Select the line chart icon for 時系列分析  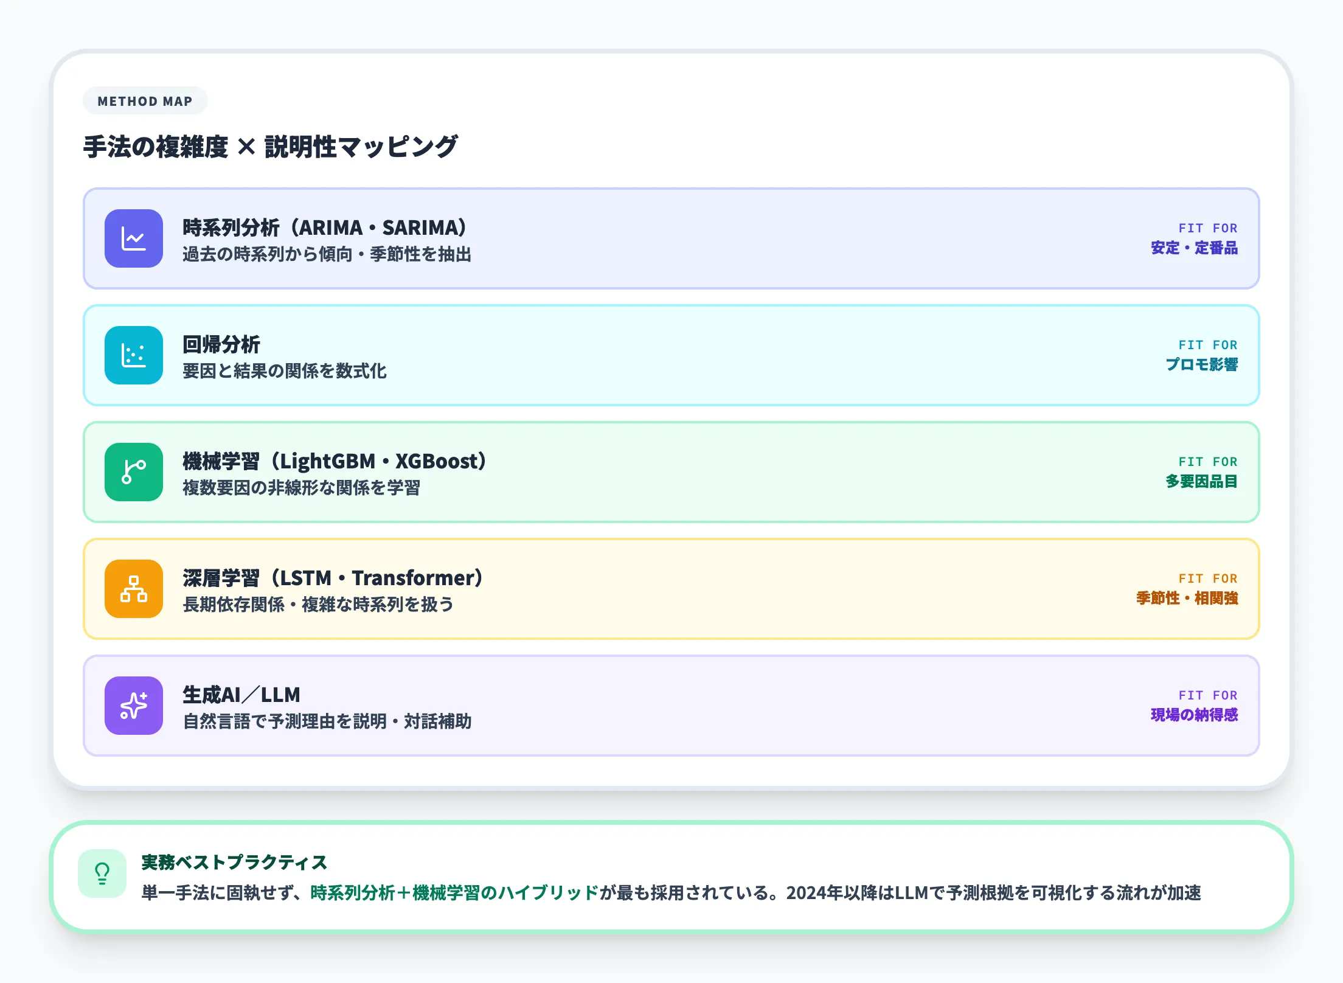pyautogui.click(x=134, y=239)
